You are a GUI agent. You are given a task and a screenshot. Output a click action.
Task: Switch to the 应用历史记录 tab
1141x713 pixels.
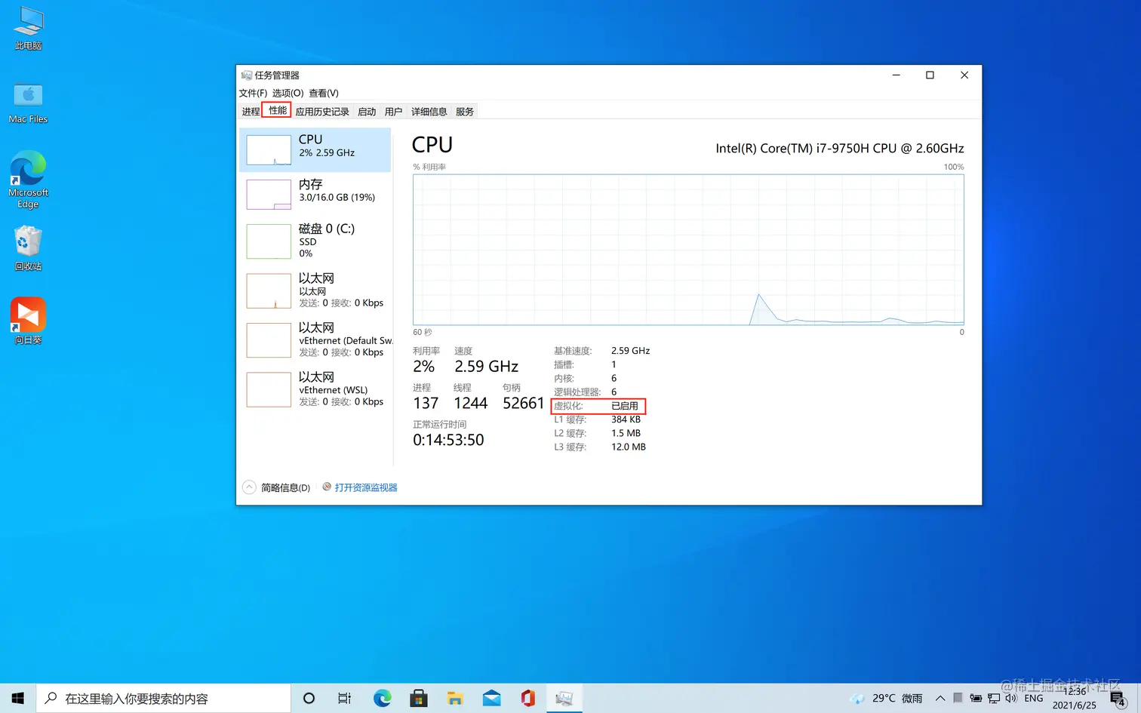tap(322, 112)
